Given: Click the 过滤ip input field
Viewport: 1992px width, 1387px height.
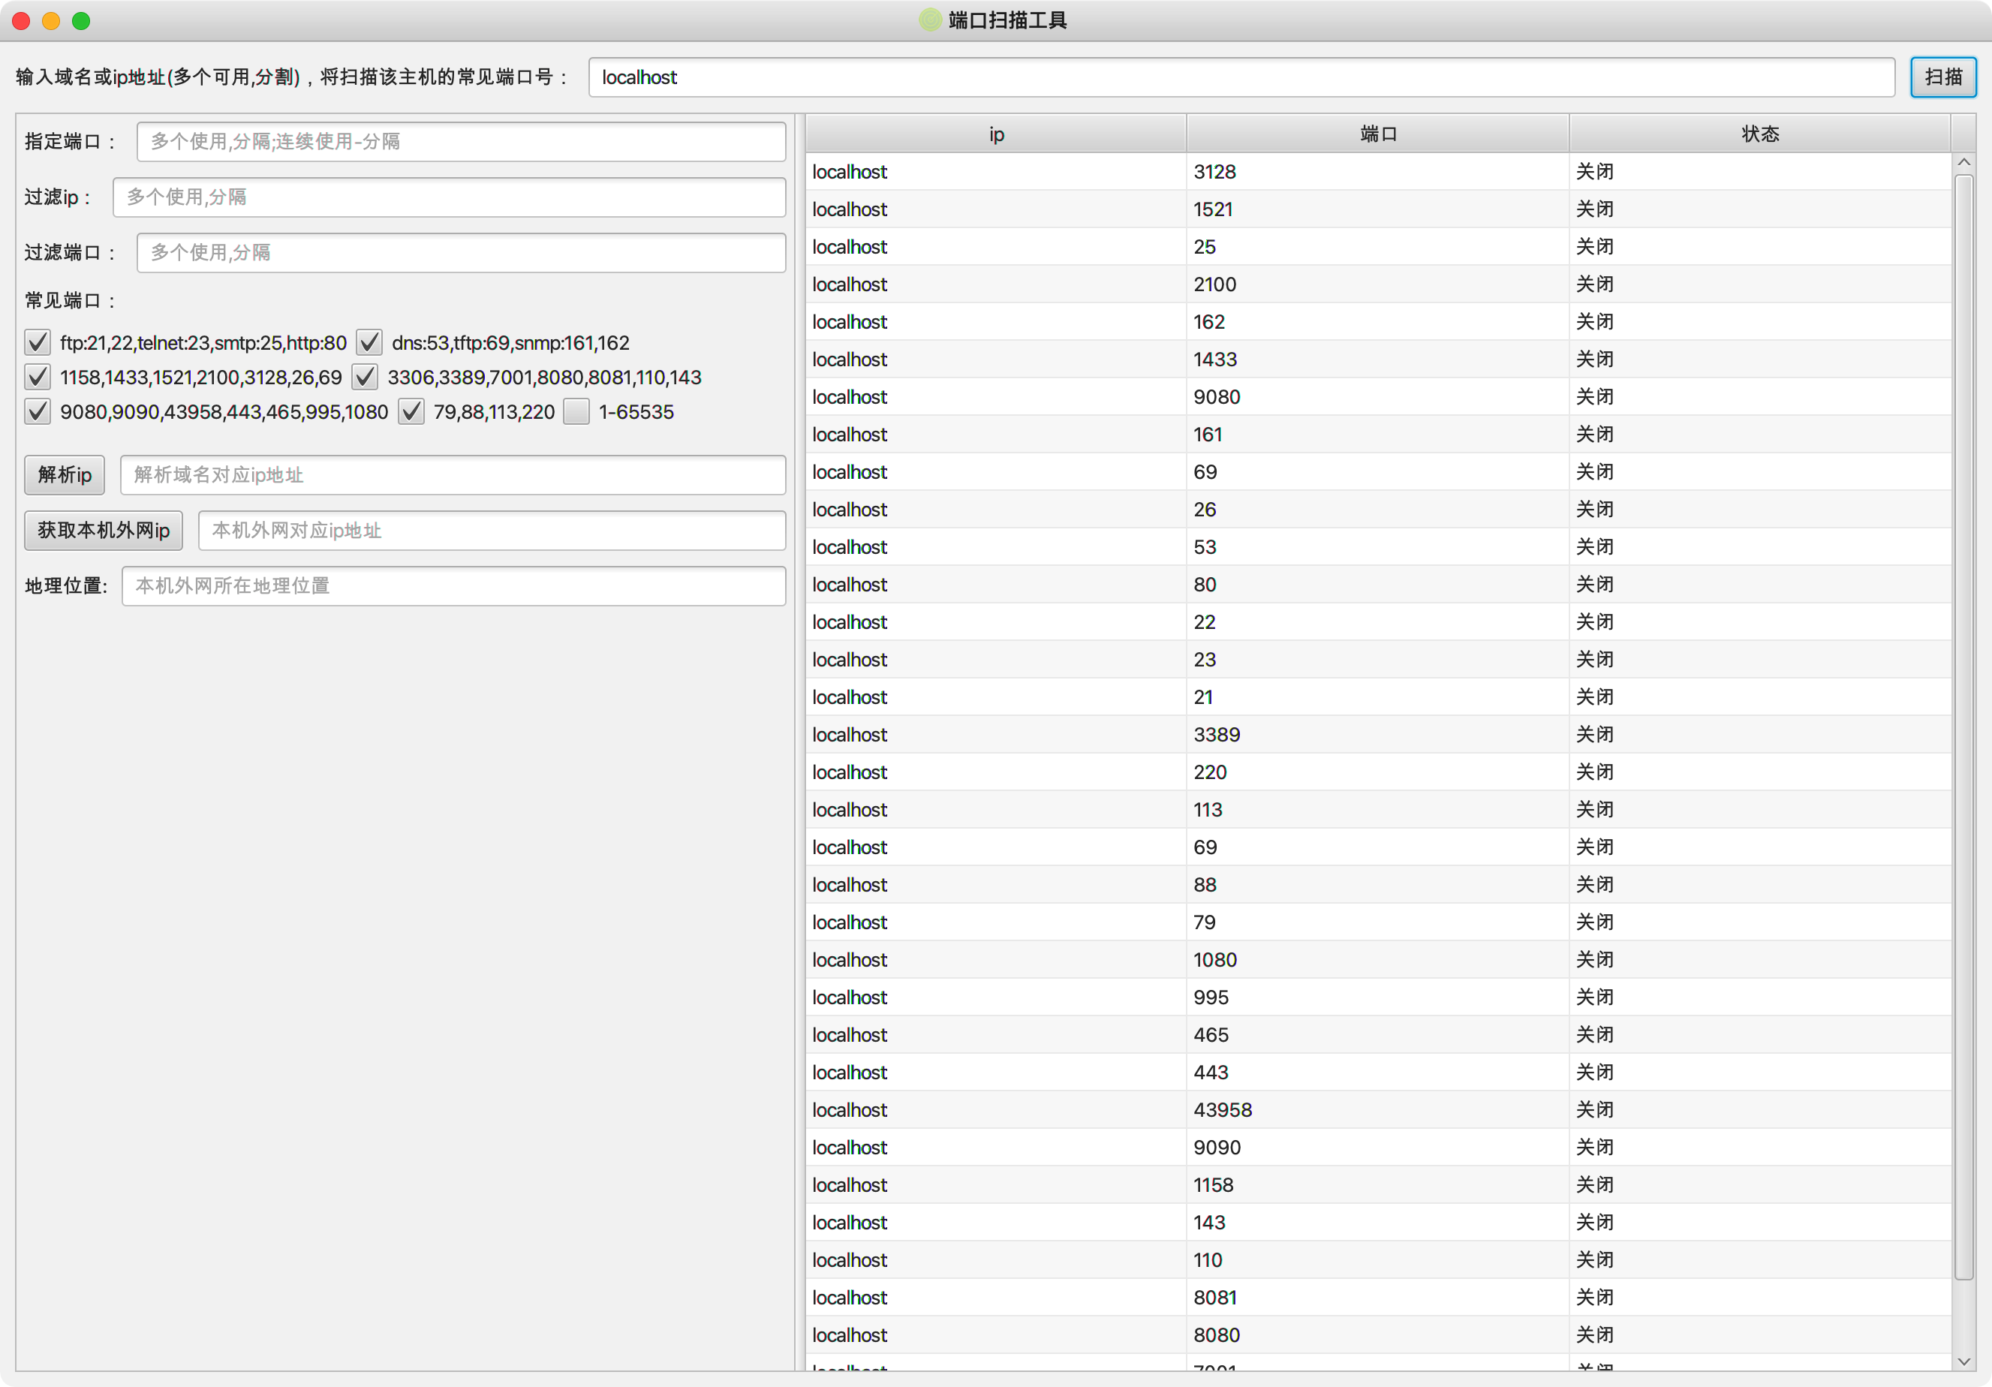Looking at the screenshot, I should pyautogui.click(x=449, y=197).
